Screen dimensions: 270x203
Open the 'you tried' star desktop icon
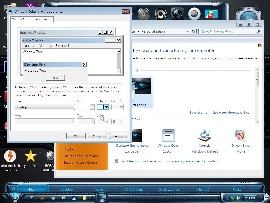(x=31, y=156)
